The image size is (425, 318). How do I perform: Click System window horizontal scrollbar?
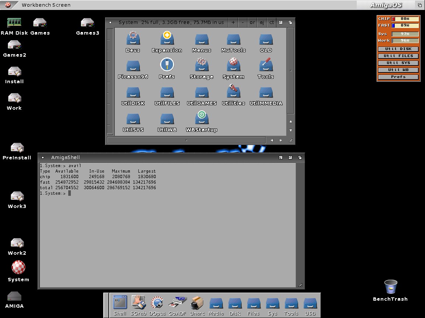[x=186, y=140]
